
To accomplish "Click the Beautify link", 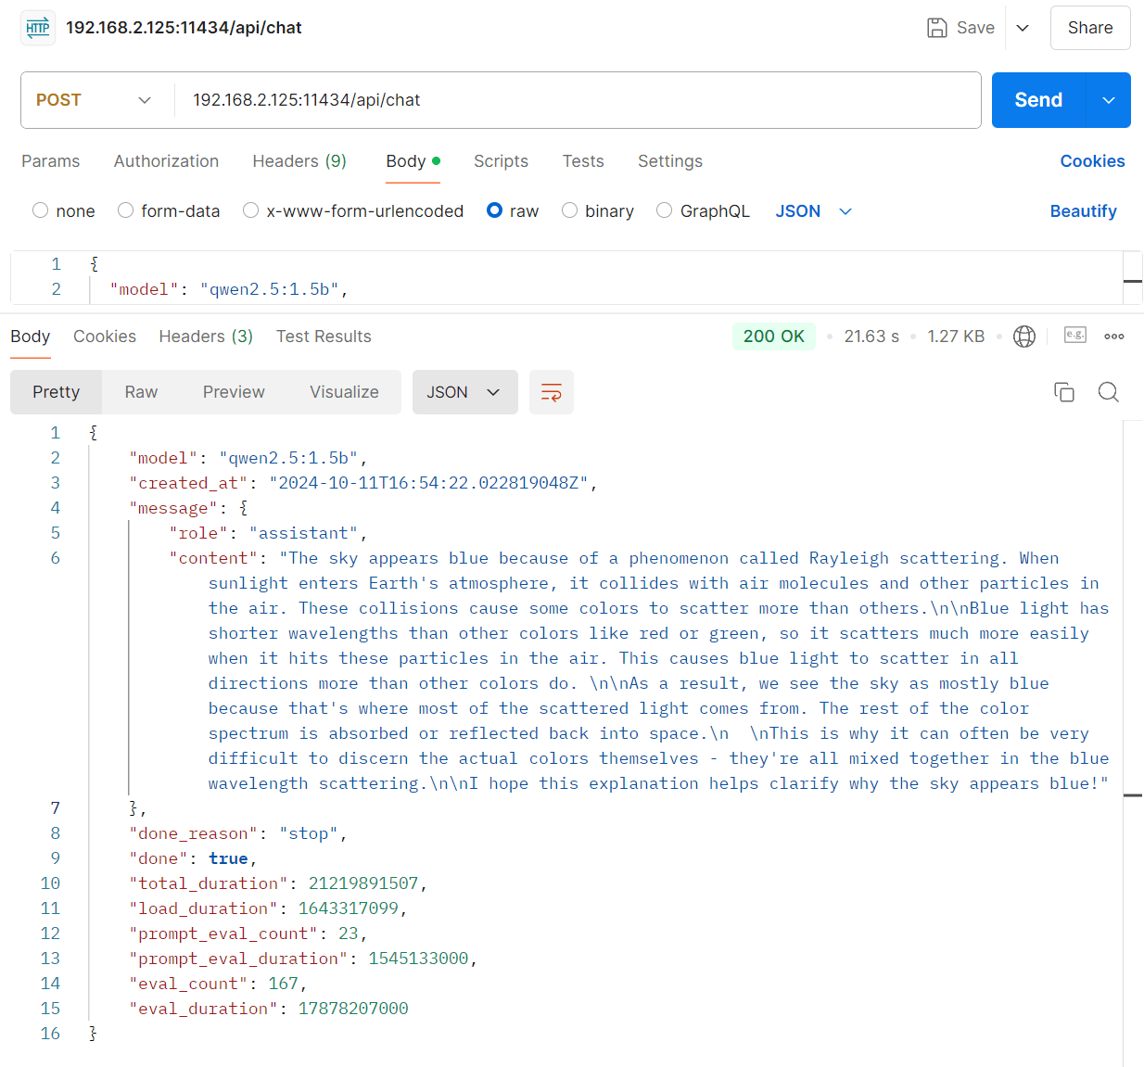I will (1083, 211).
